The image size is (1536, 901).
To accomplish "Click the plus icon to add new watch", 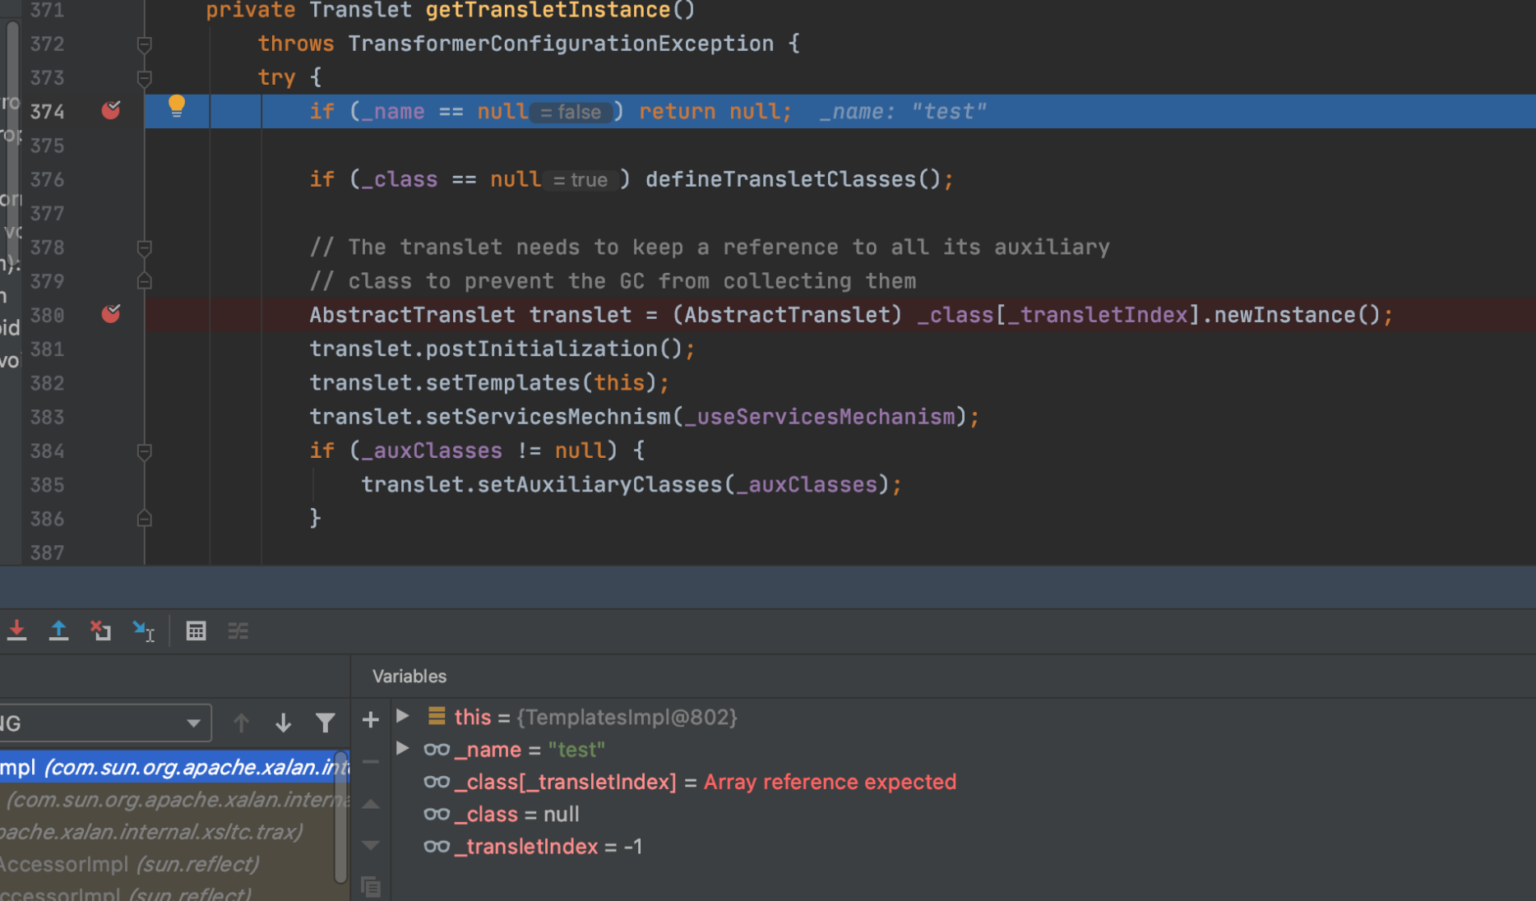I will click(371, 720).
